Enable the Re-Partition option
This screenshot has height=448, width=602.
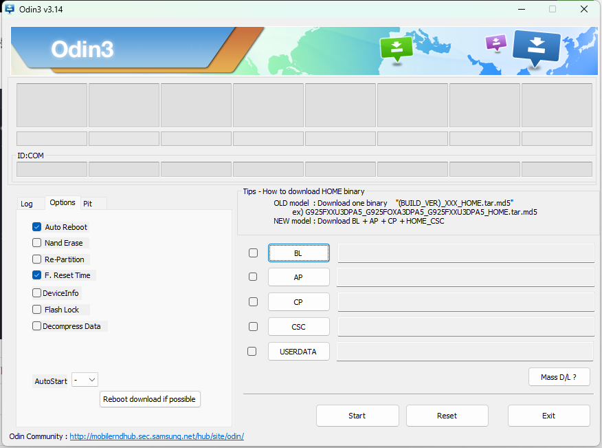click(x=37, y=259)
